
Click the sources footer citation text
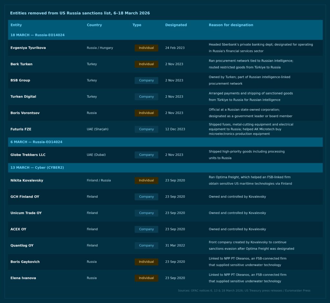click(x=244, y=290)
